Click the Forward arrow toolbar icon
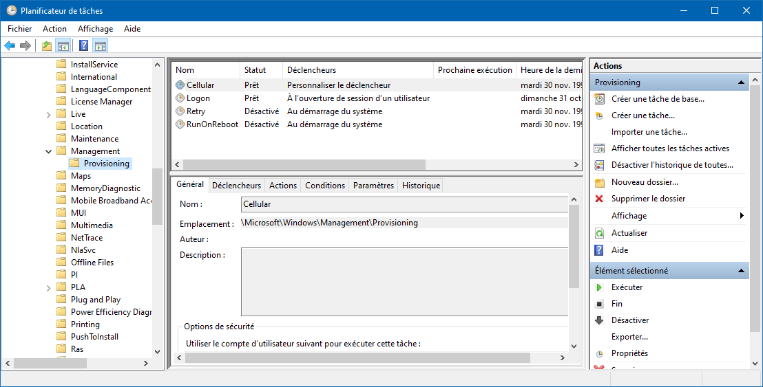Viewport: 763px width, 387px height. coord(25,45)
